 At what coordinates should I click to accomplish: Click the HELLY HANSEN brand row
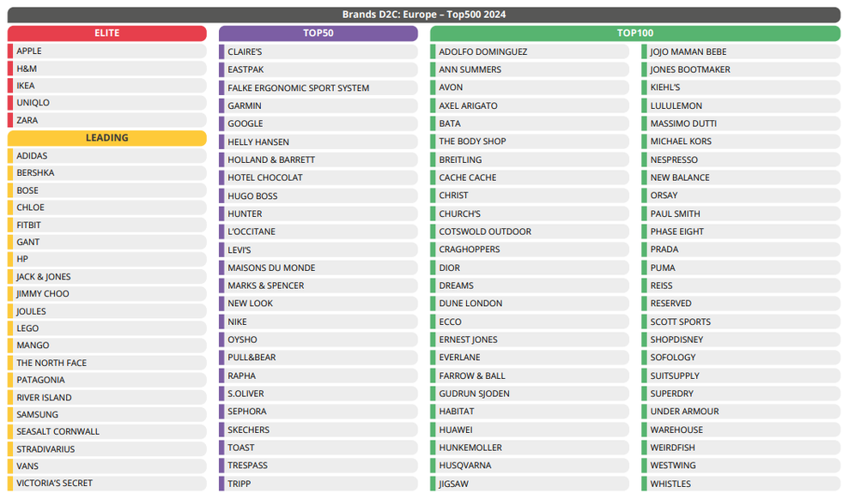[318, 142]
